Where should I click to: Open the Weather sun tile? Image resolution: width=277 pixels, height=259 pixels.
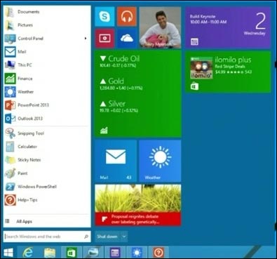pyautogui.click(x=160, y=161)
